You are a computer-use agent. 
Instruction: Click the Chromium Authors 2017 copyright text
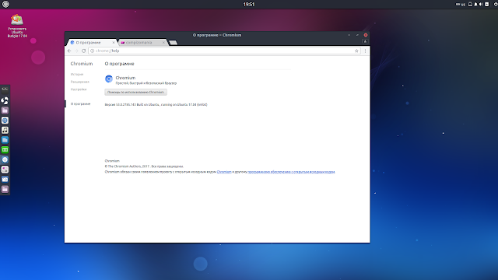(144, 166)
